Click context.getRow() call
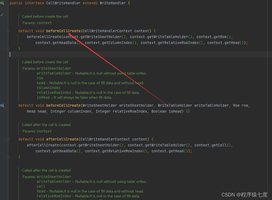The width and height of the screenshot is (272, 200). click(213, 37)
